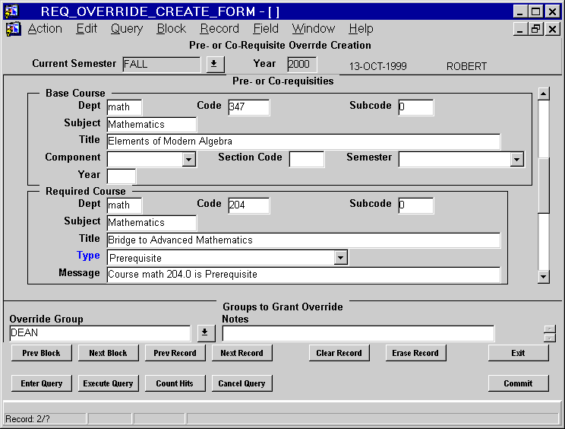The image size is (565, 429).
Task: Click the Title field Elements of Modern Algebra
Action: (x=304, y=141)
